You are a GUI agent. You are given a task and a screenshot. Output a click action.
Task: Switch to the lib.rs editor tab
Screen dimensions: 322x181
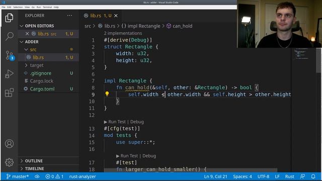[101, 16]
